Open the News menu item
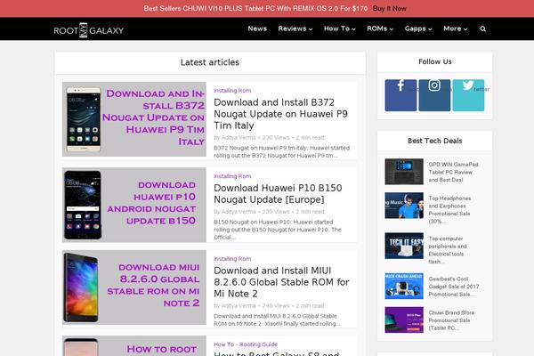This screenshot has width=534, height=356. pyautogui.click(x=257, y=28)
